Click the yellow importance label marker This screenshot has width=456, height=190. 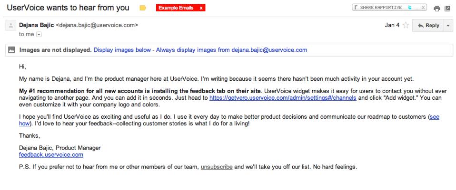[142, 8]
